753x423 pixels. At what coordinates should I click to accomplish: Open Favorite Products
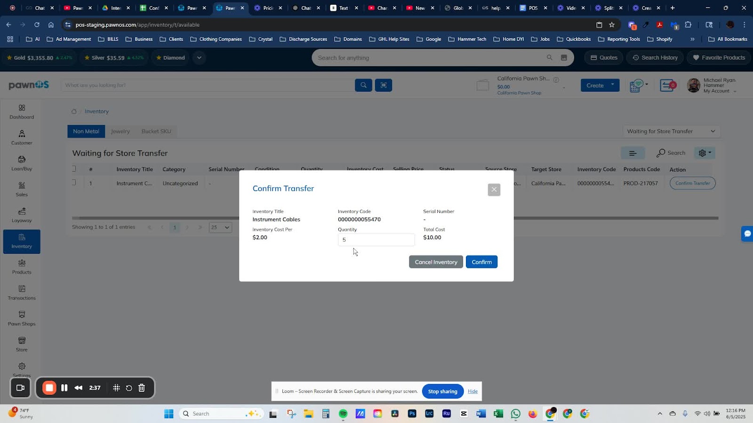719,58
